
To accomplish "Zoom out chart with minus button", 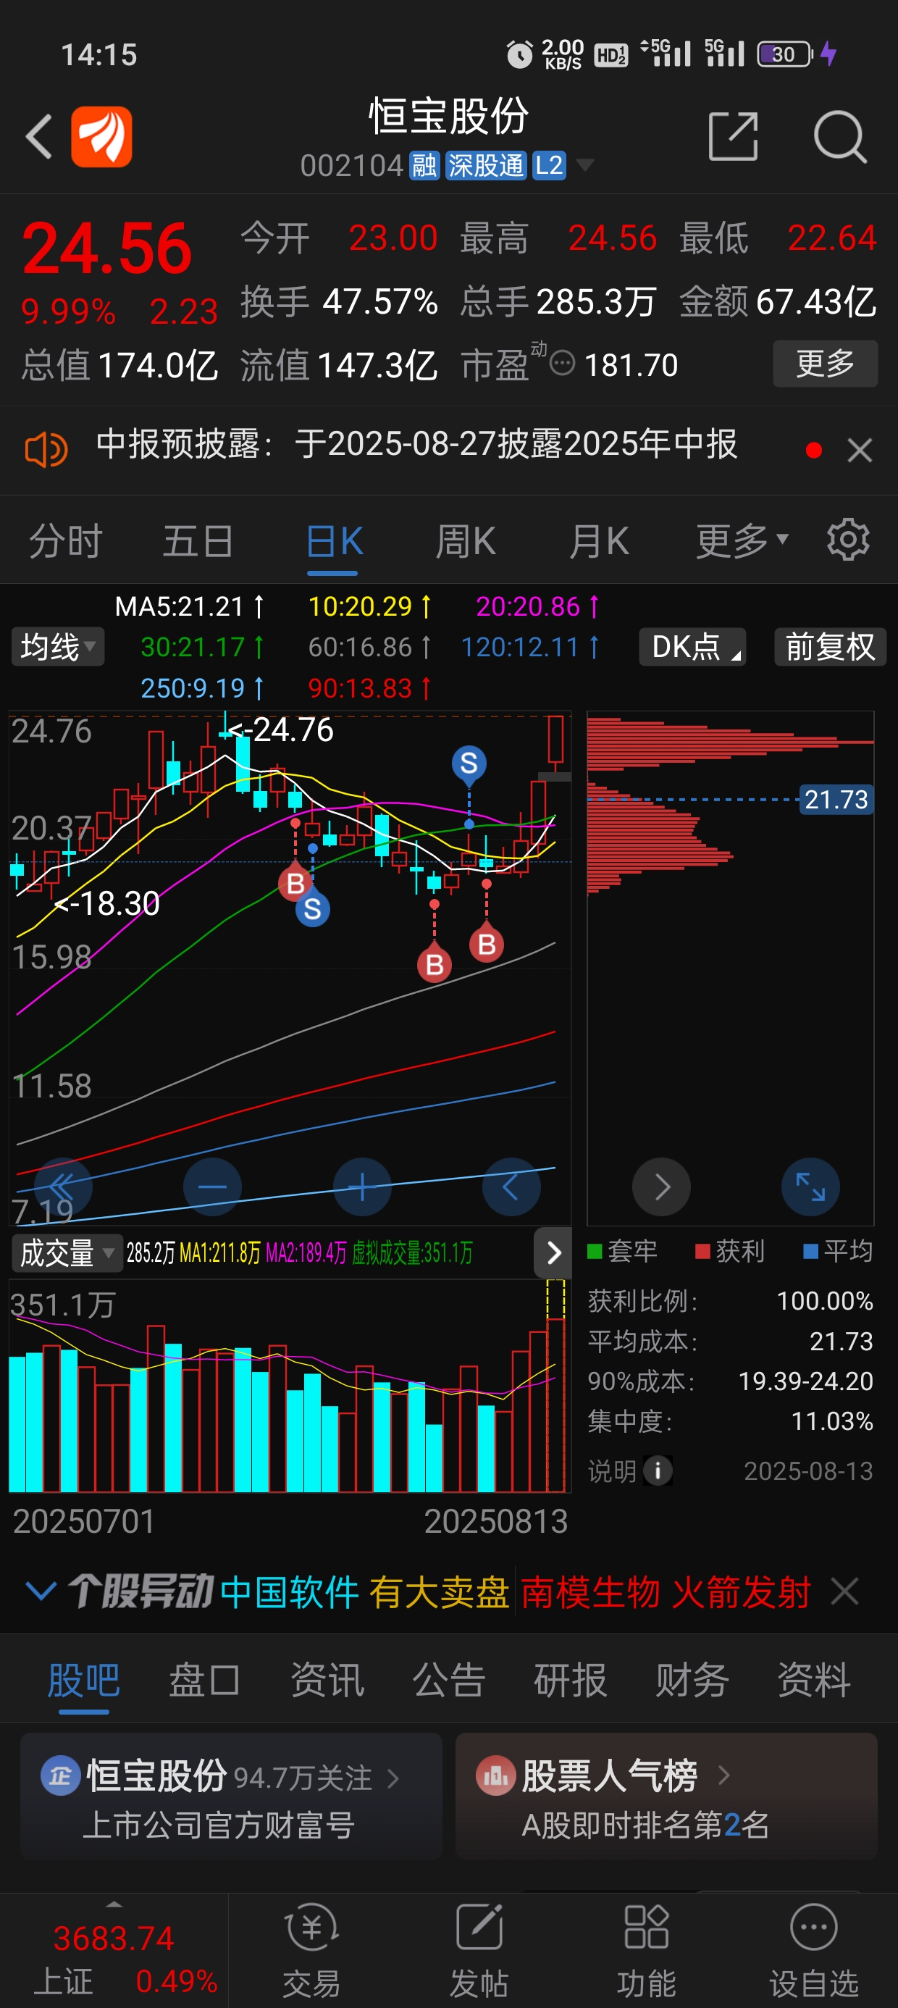I will tap(212, 1187).
